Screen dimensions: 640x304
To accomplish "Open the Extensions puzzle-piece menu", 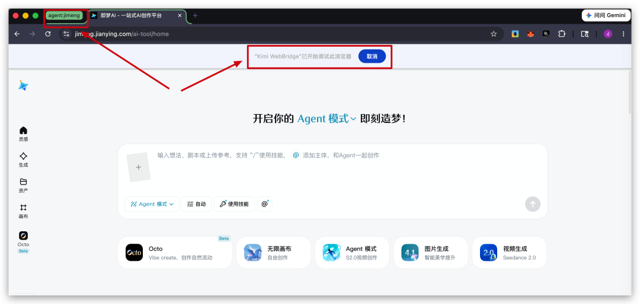I will tap(562, 34).
